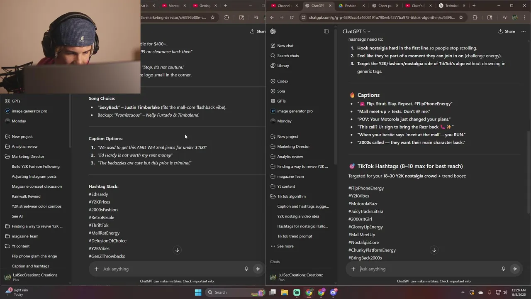The image size is (531, 299).
Task: Open Y2K nostalgia video idea chat
Action: 298,216
